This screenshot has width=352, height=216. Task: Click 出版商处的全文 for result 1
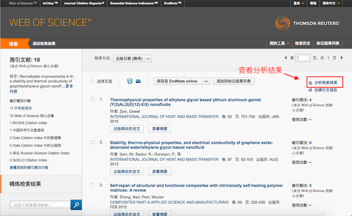pyautogui.click(x=127, y=128)
